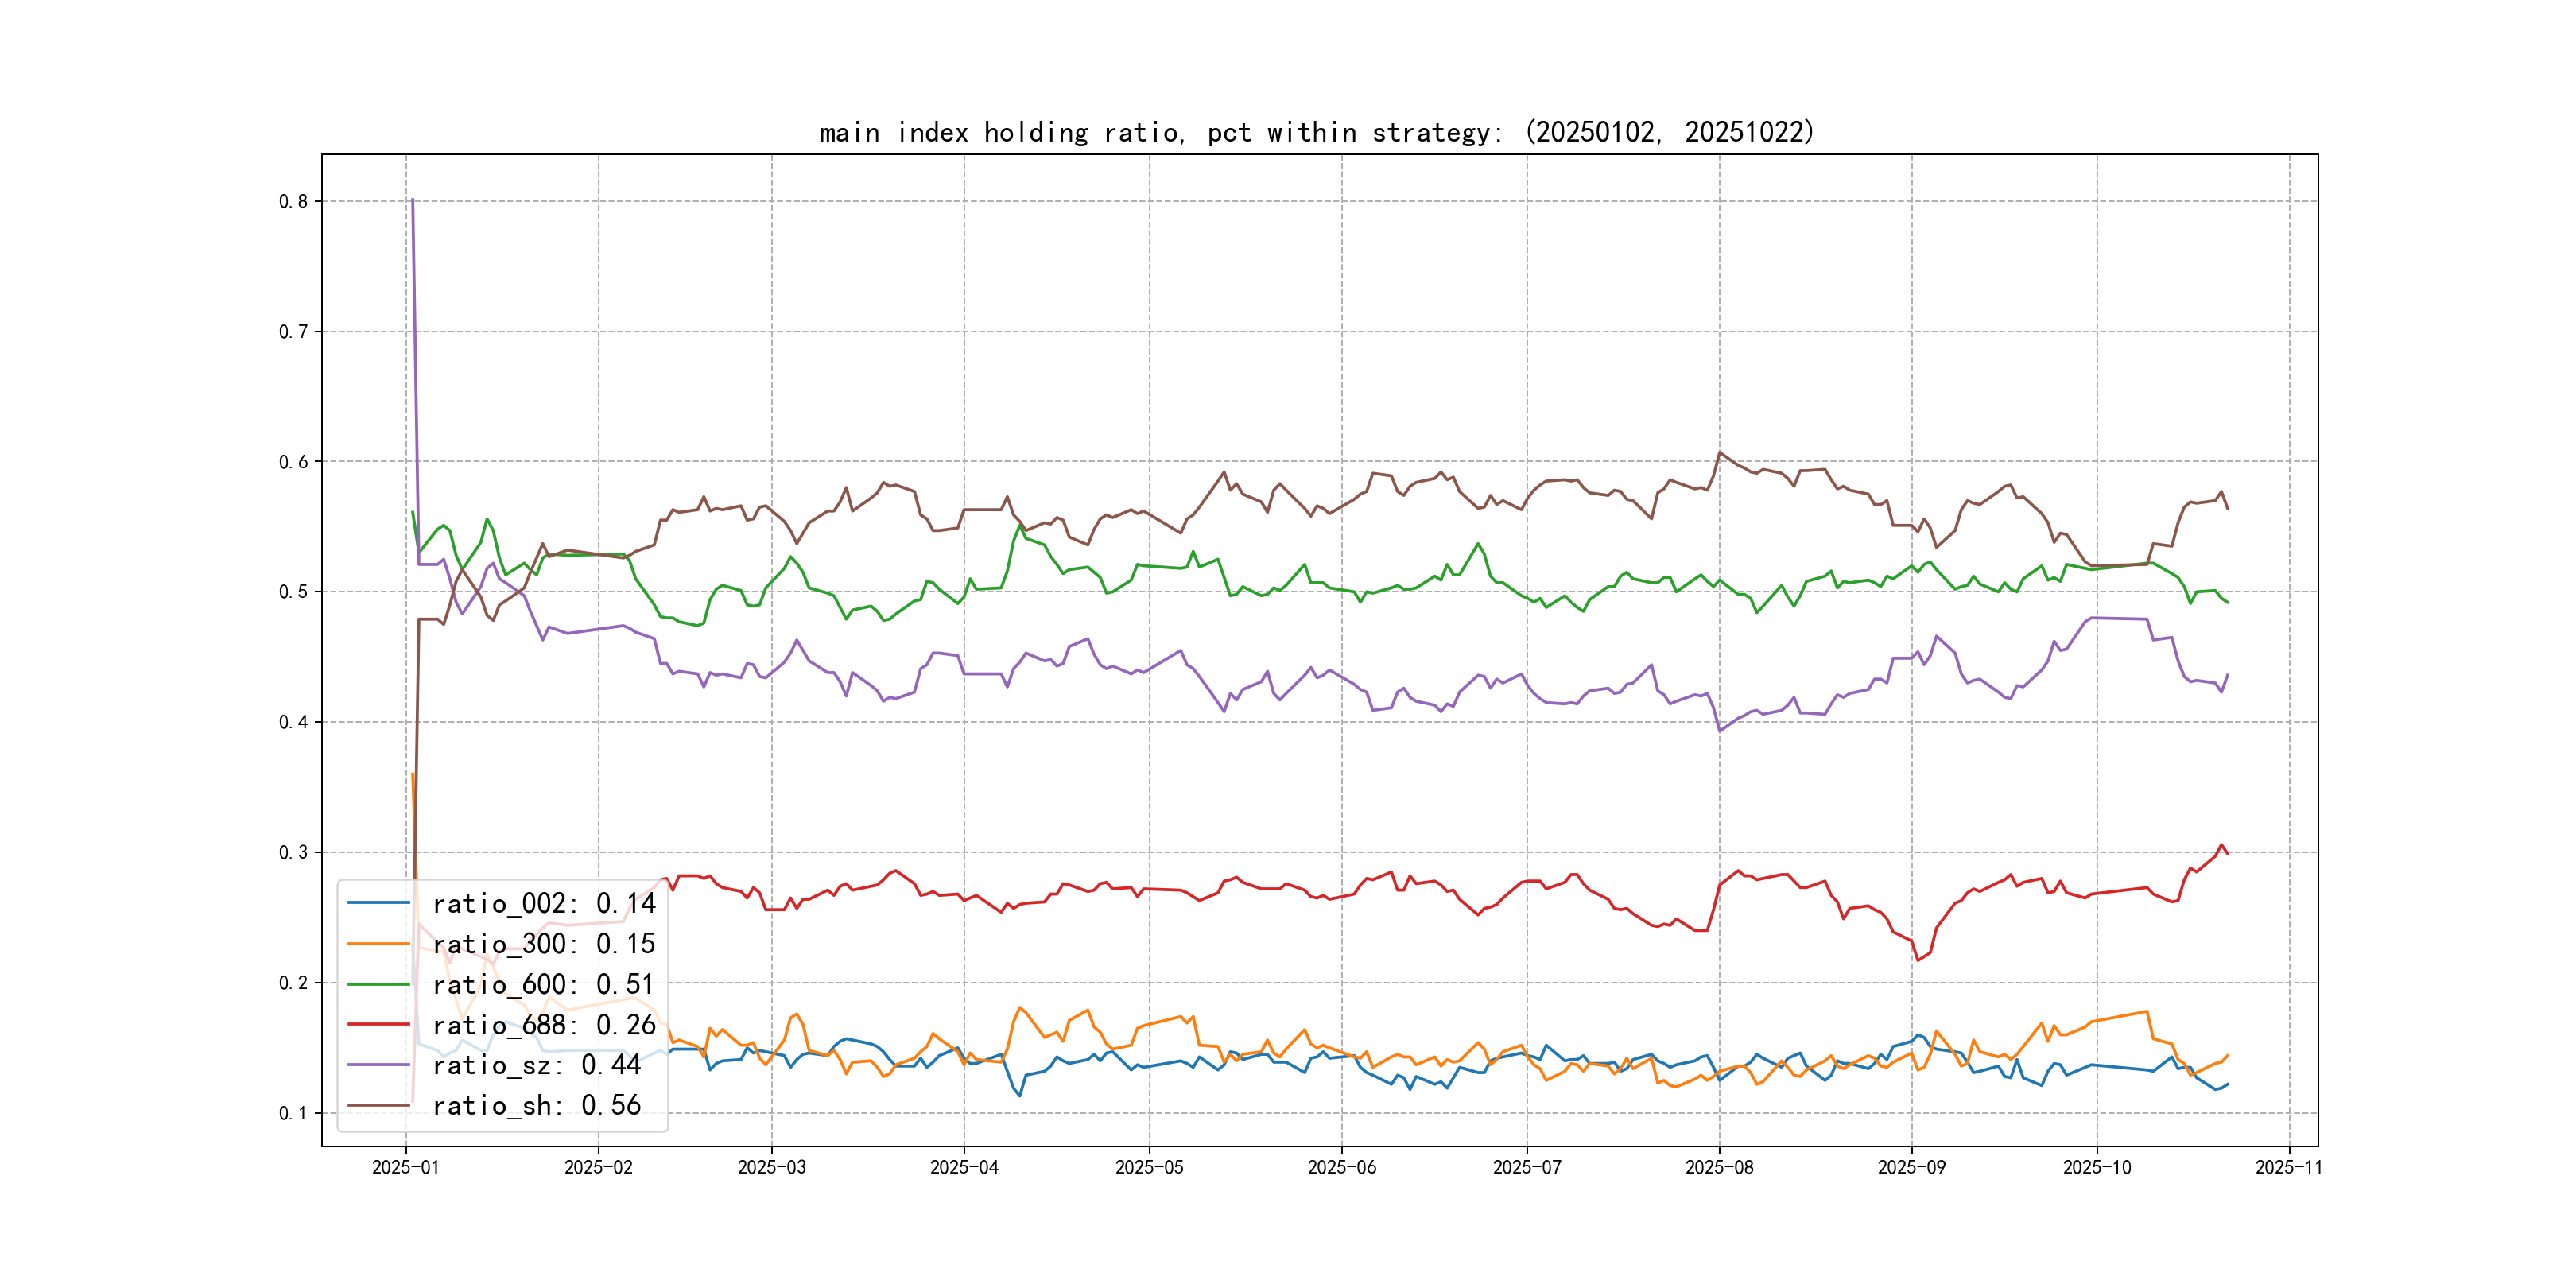The image size is (2576, 1288).
Task: Click the 0.1 y-axis tick label
Action: point(293,1113)
